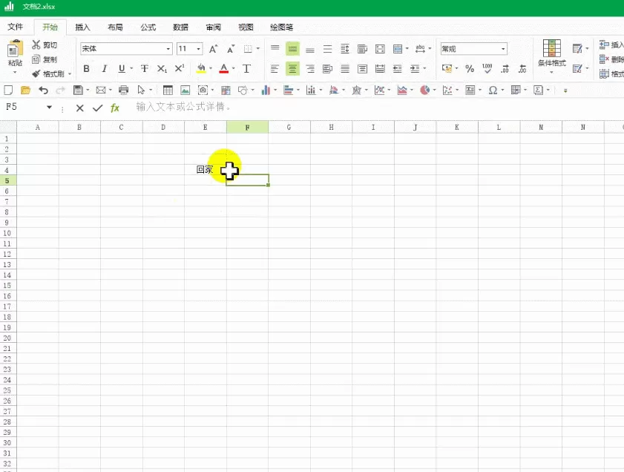Decrease decimal places
Viewport: 624px width, 472px height.
point(522,69)
